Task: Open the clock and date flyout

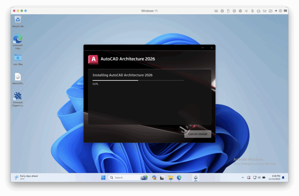Action: (274, 177)
